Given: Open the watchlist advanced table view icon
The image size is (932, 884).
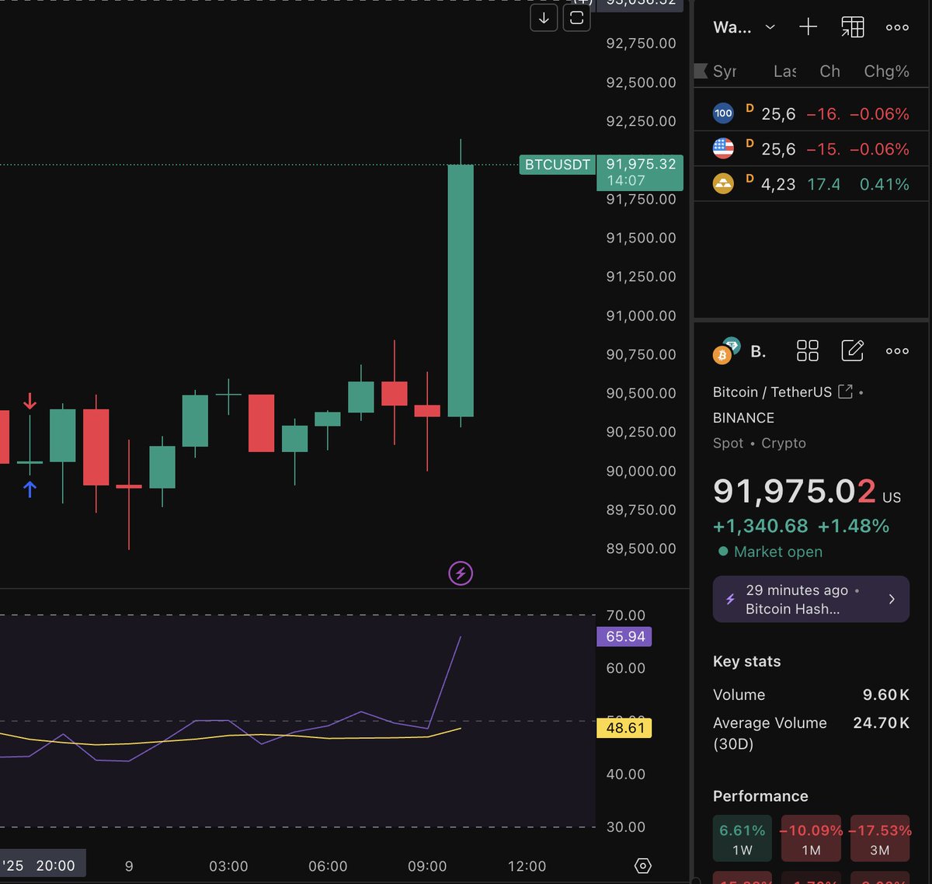Looking at the screenshot, I should pos(852,27).
